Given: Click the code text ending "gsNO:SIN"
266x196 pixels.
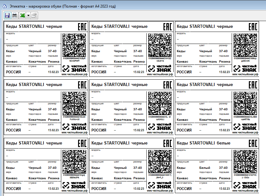Looking at the screenshot, I should [x=245, y=60].
